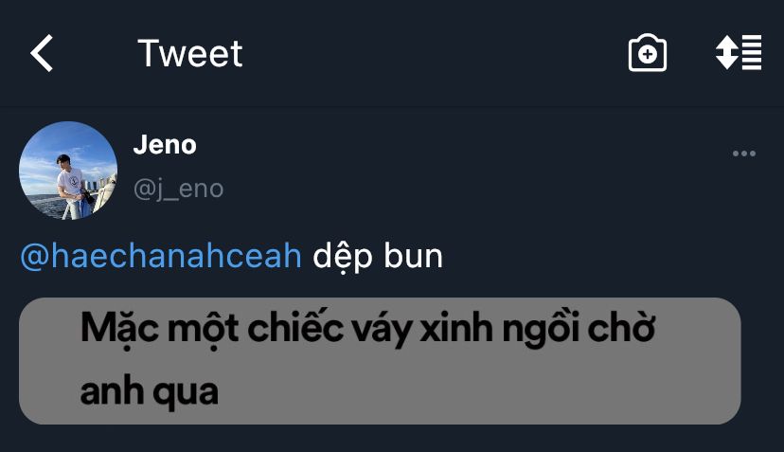The image size is (784, 452).
Task: Tap the "anh qua" text in card
Action: point(150,392)
